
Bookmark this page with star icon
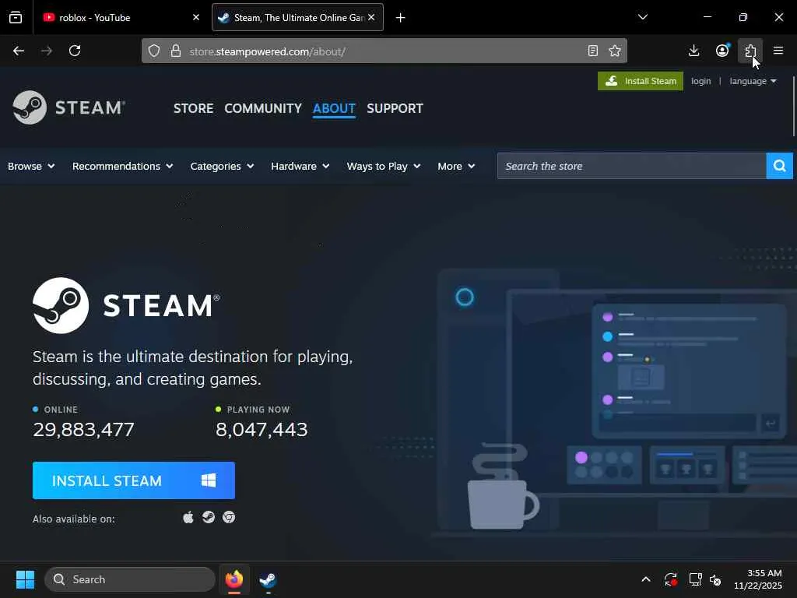(615, 51)
